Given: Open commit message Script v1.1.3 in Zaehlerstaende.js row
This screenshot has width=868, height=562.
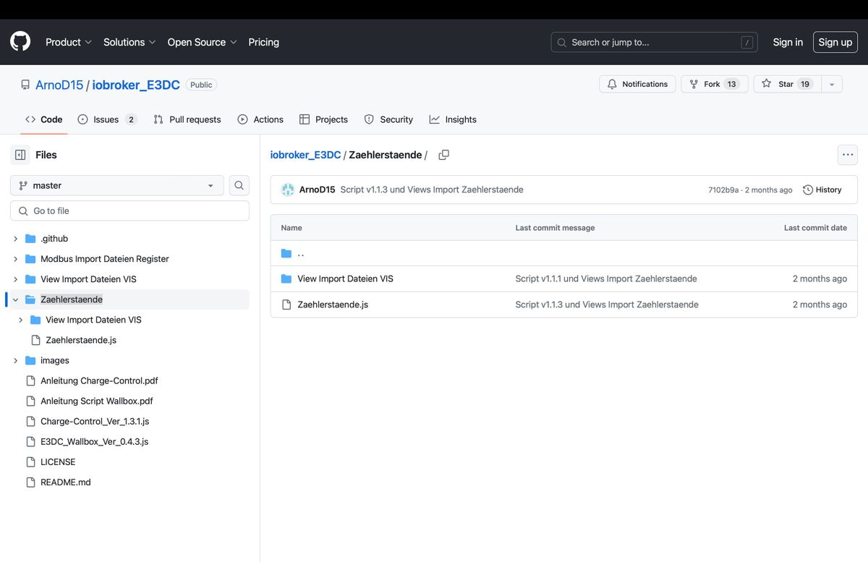Looking at the screenshot, I should [x=607, y=305].
